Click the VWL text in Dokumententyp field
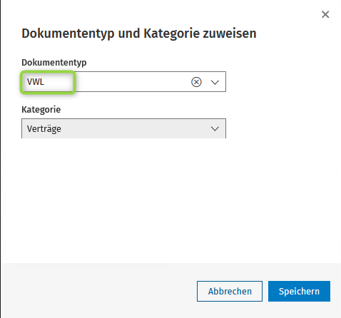The image size is (341, 318). click(36, 82)
